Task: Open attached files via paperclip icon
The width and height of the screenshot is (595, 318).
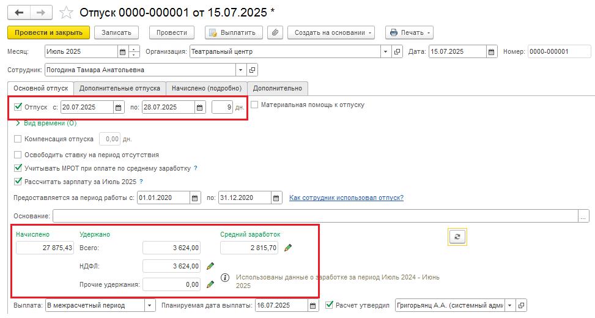Action: coord(275,32)
